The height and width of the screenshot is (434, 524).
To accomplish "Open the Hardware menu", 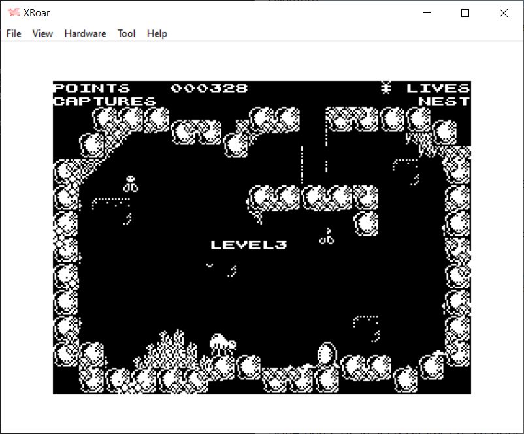I will [x=85, y=33].
